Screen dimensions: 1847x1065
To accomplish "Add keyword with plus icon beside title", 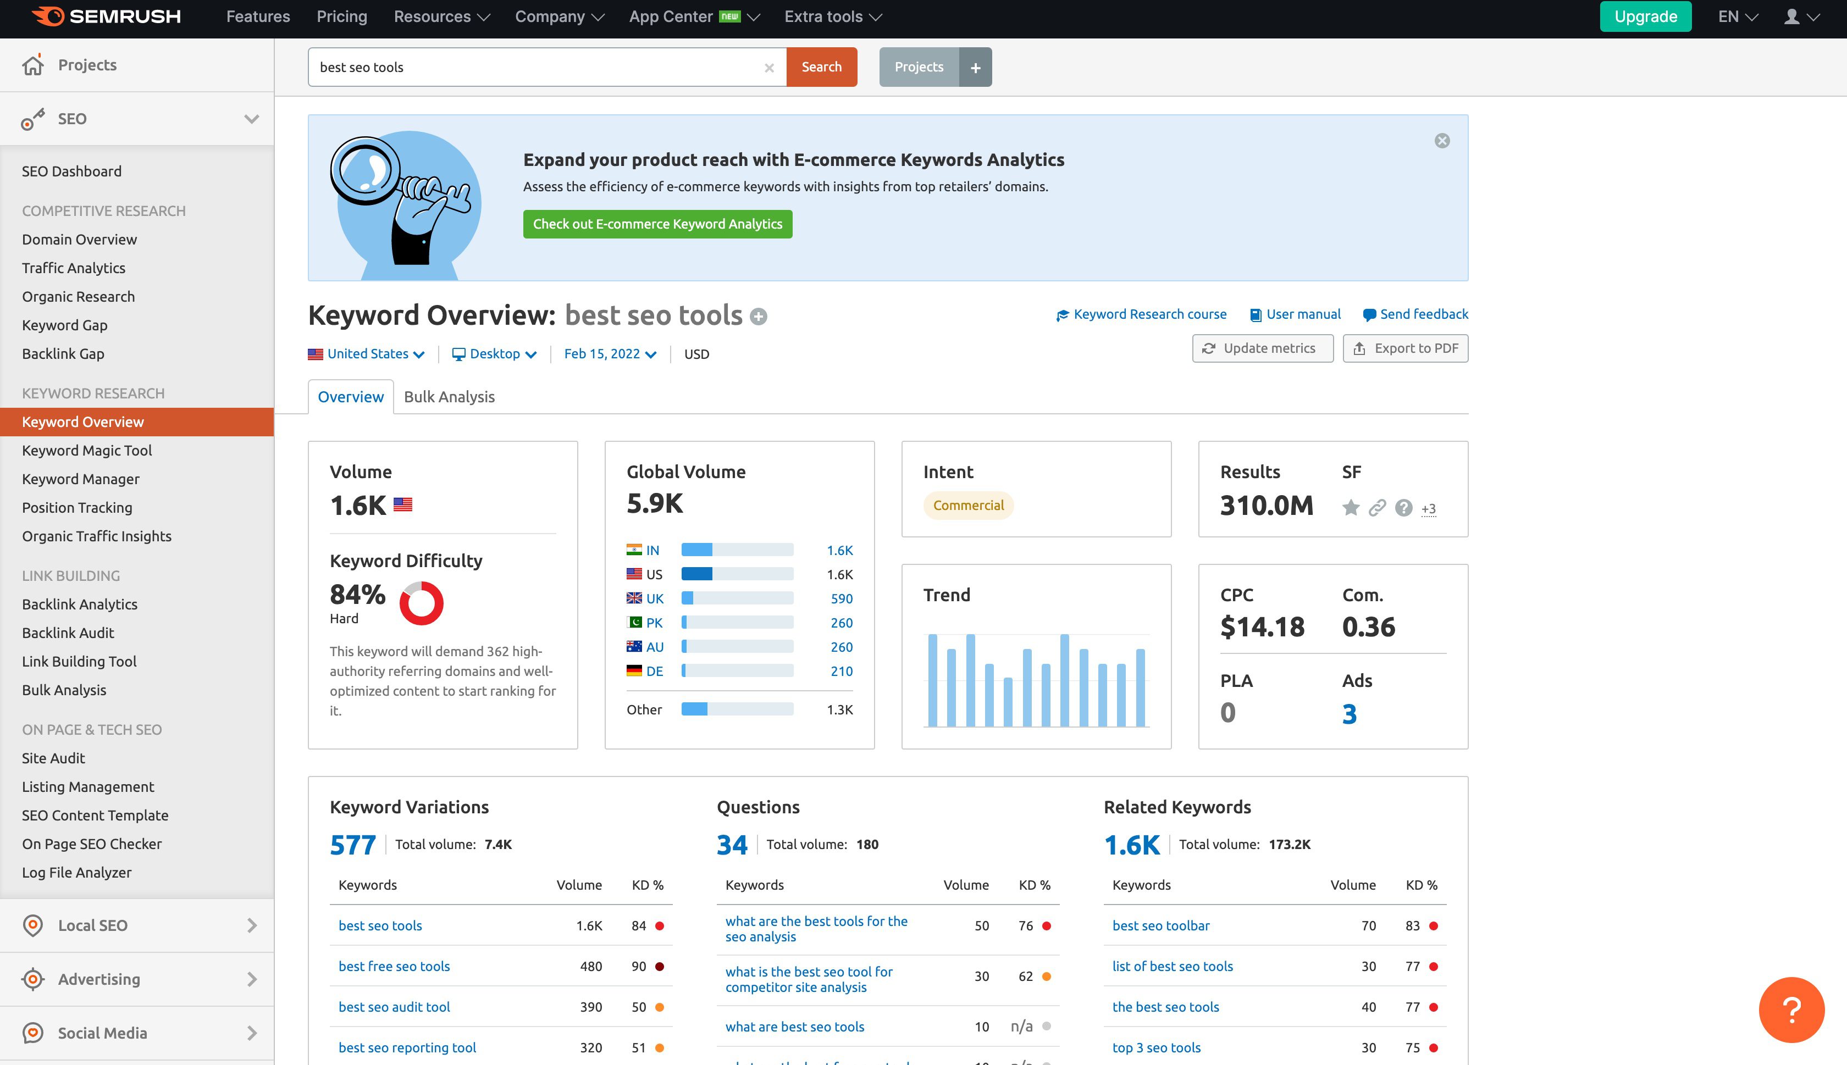I will [x=759, y=317].
